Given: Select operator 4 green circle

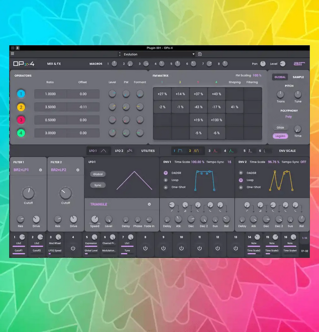Looking at the screenshot, I should click(21, 133).
